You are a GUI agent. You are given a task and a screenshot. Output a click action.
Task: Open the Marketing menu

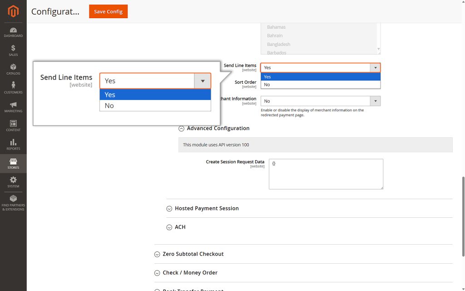pos(13,108)
